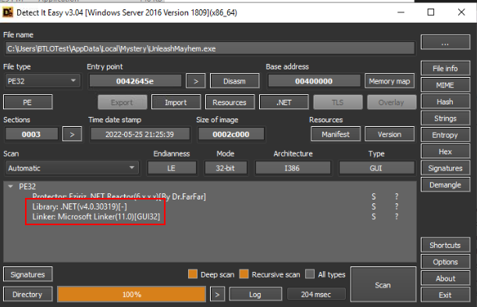The width and height of the screenshot is (477, 307).
Task: Click the large Scan button
Action: [x=383, y=285]
